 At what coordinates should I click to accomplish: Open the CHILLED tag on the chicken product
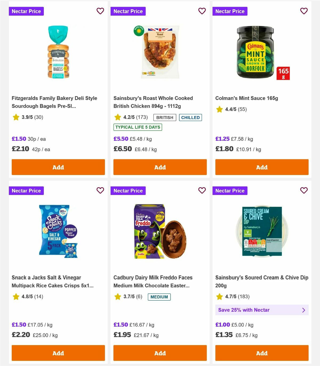pos(190,117)
